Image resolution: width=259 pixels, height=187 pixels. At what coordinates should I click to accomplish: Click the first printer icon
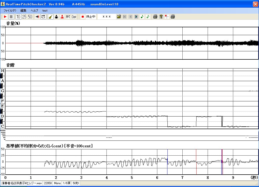point(155,17)
